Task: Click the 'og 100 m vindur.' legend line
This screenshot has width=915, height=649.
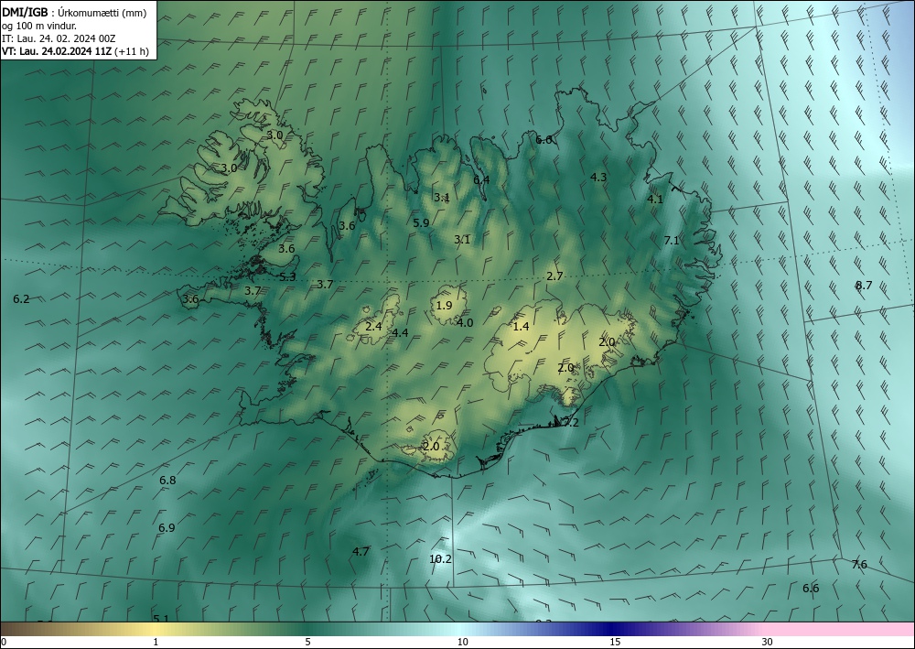Action: click(x=39, y=26)
